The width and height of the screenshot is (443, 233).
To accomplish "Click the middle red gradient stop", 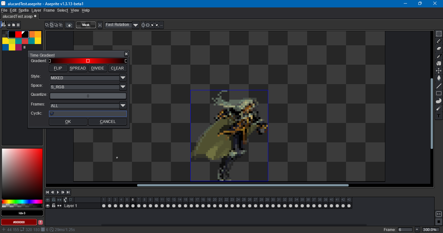I will coord(88,61).
